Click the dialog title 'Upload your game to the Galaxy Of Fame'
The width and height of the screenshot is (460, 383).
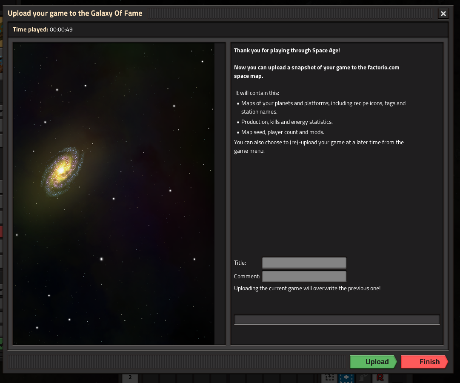(75, 13)
